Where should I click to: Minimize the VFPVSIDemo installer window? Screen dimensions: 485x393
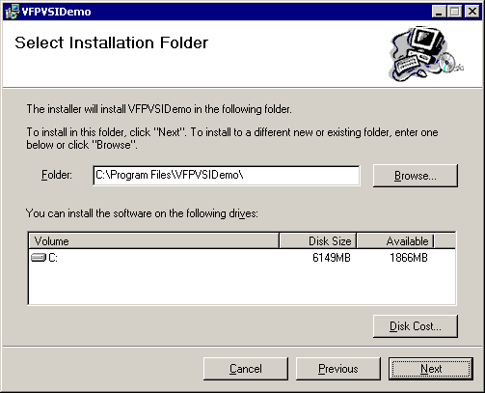pos(439,12)
